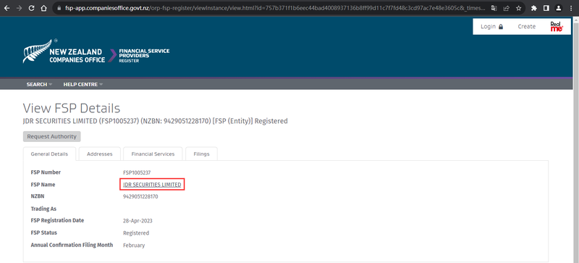Click the FSP1005237 number value

[137, 172]
